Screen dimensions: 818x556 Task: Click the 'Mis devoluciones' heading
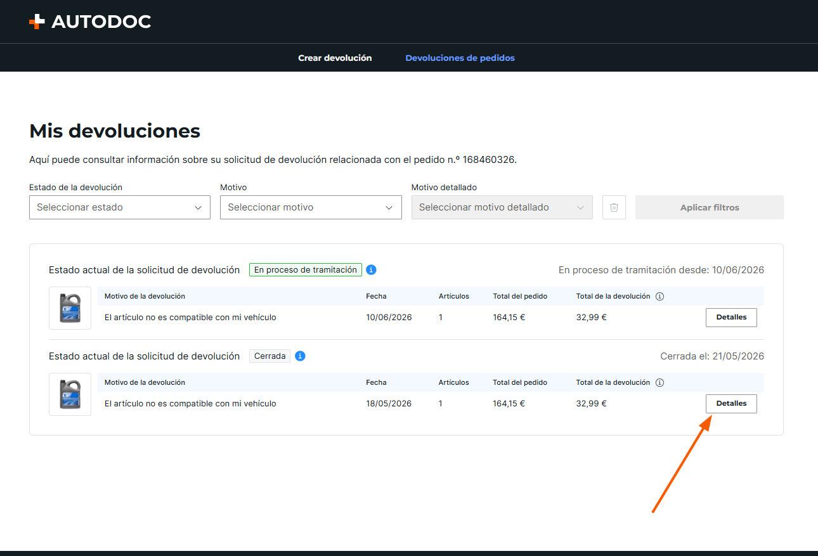coord(115,131)
